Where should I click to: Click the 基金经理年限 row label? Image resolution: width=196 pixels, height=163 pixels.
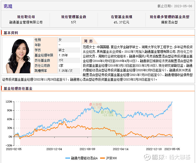[x=44, y=55]
